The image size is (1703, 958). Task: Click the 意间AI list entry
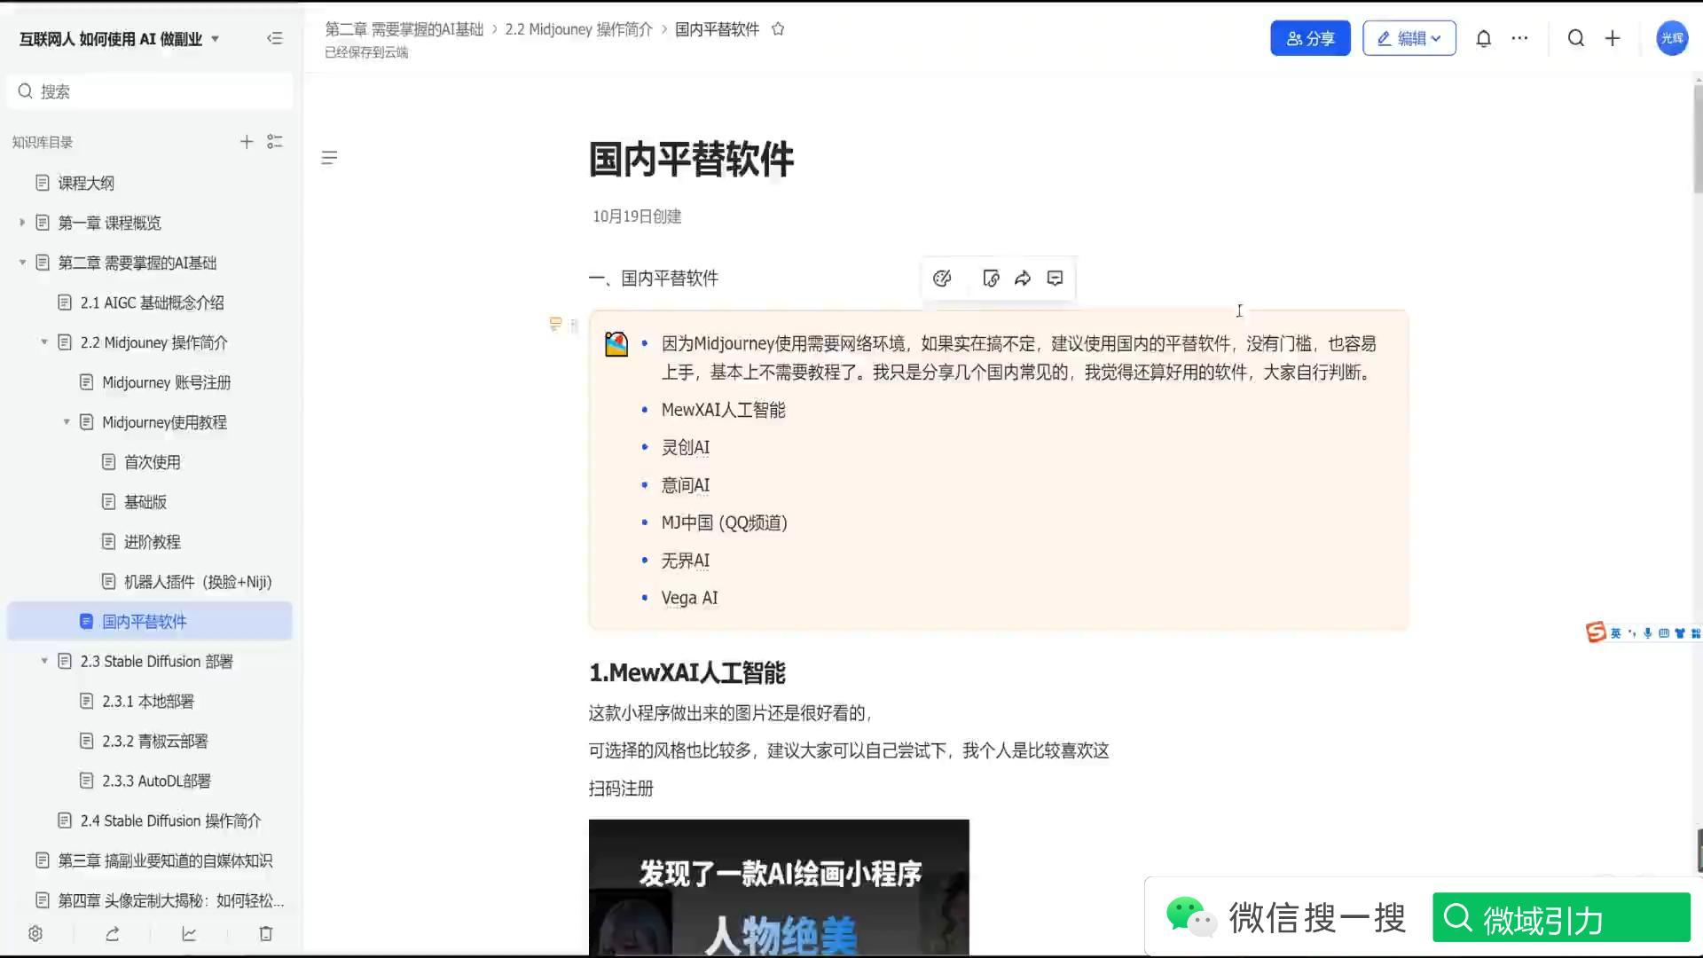pos(685,486)
